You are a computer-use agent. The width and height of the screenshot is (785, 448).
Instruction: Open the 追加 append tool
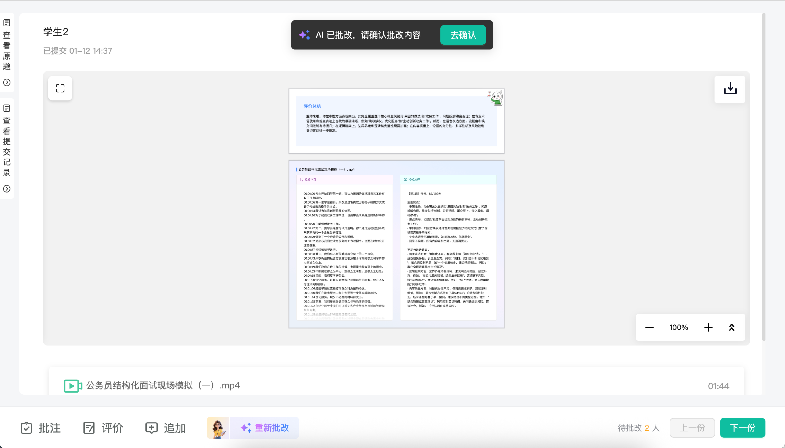(166, 428)
